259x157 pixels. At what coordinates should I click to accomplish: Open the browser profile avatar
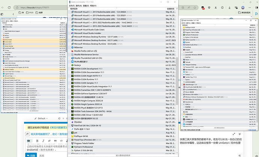[x=243, y=7]
